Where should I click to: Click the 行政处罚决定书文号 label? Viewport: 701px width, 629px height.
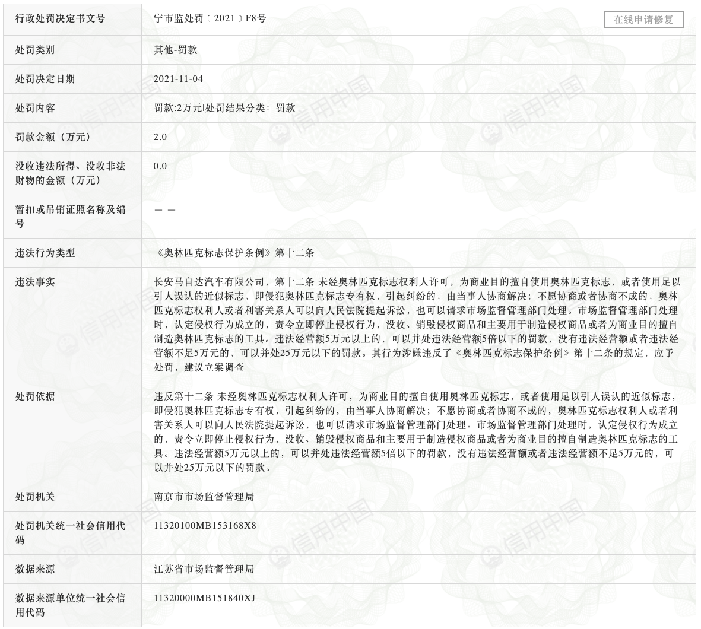click(x=61, y=18)
